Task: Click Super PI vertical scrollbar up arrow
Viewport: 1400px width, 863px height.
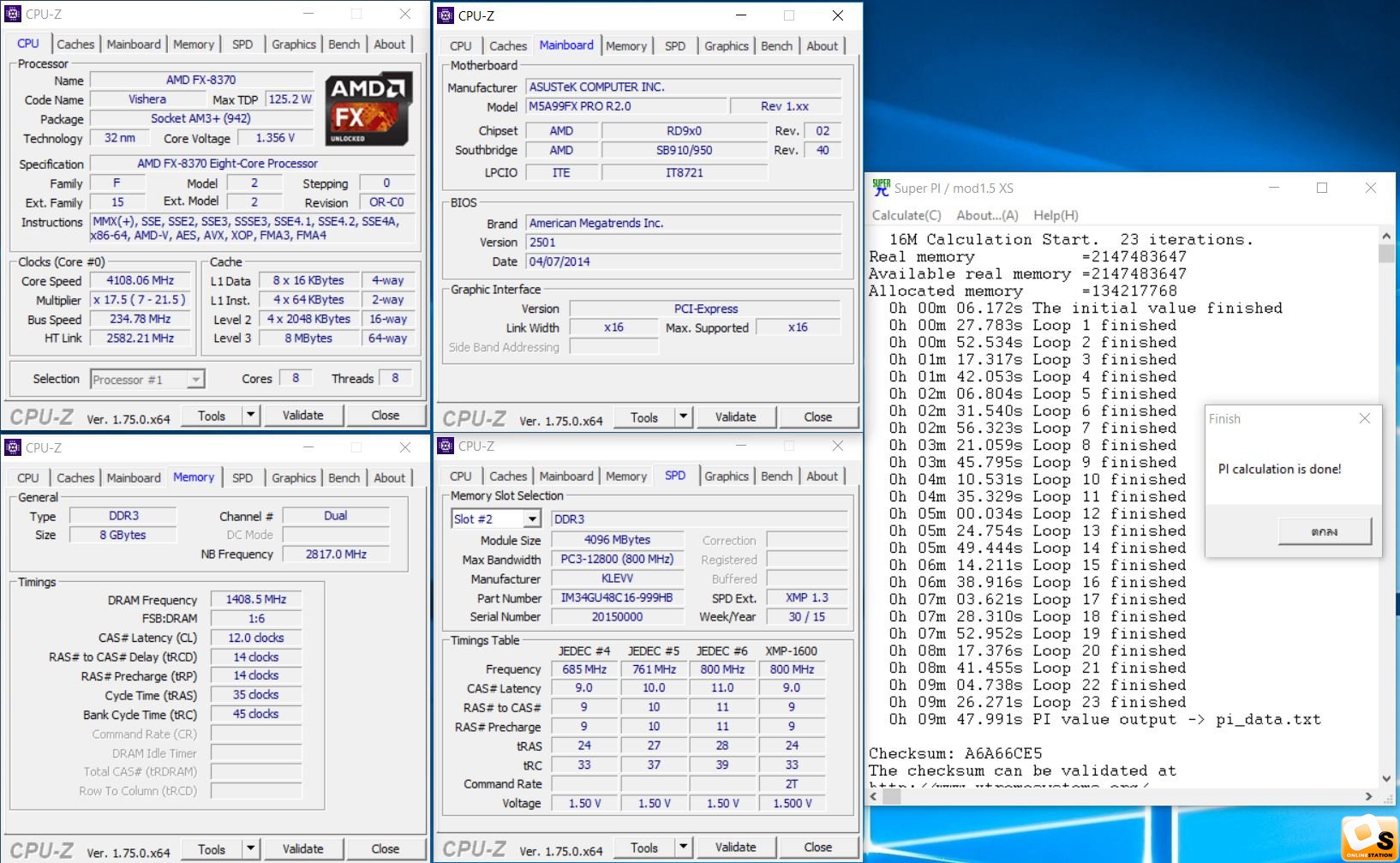Action: 1386,236
